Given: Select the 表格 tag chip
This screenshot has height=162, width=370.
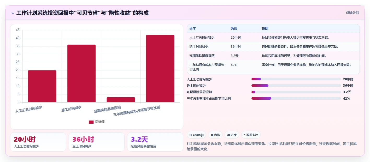Looking at the screenshot, I should (x=215, y=135).
